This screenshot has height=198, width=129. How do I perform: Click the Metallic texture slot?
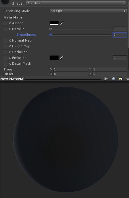[x=5, y=29]
